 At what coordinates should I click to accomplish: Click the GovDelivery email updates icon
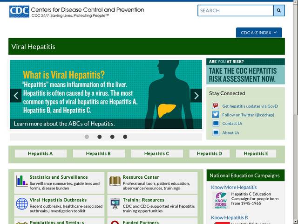click(216, 105)
